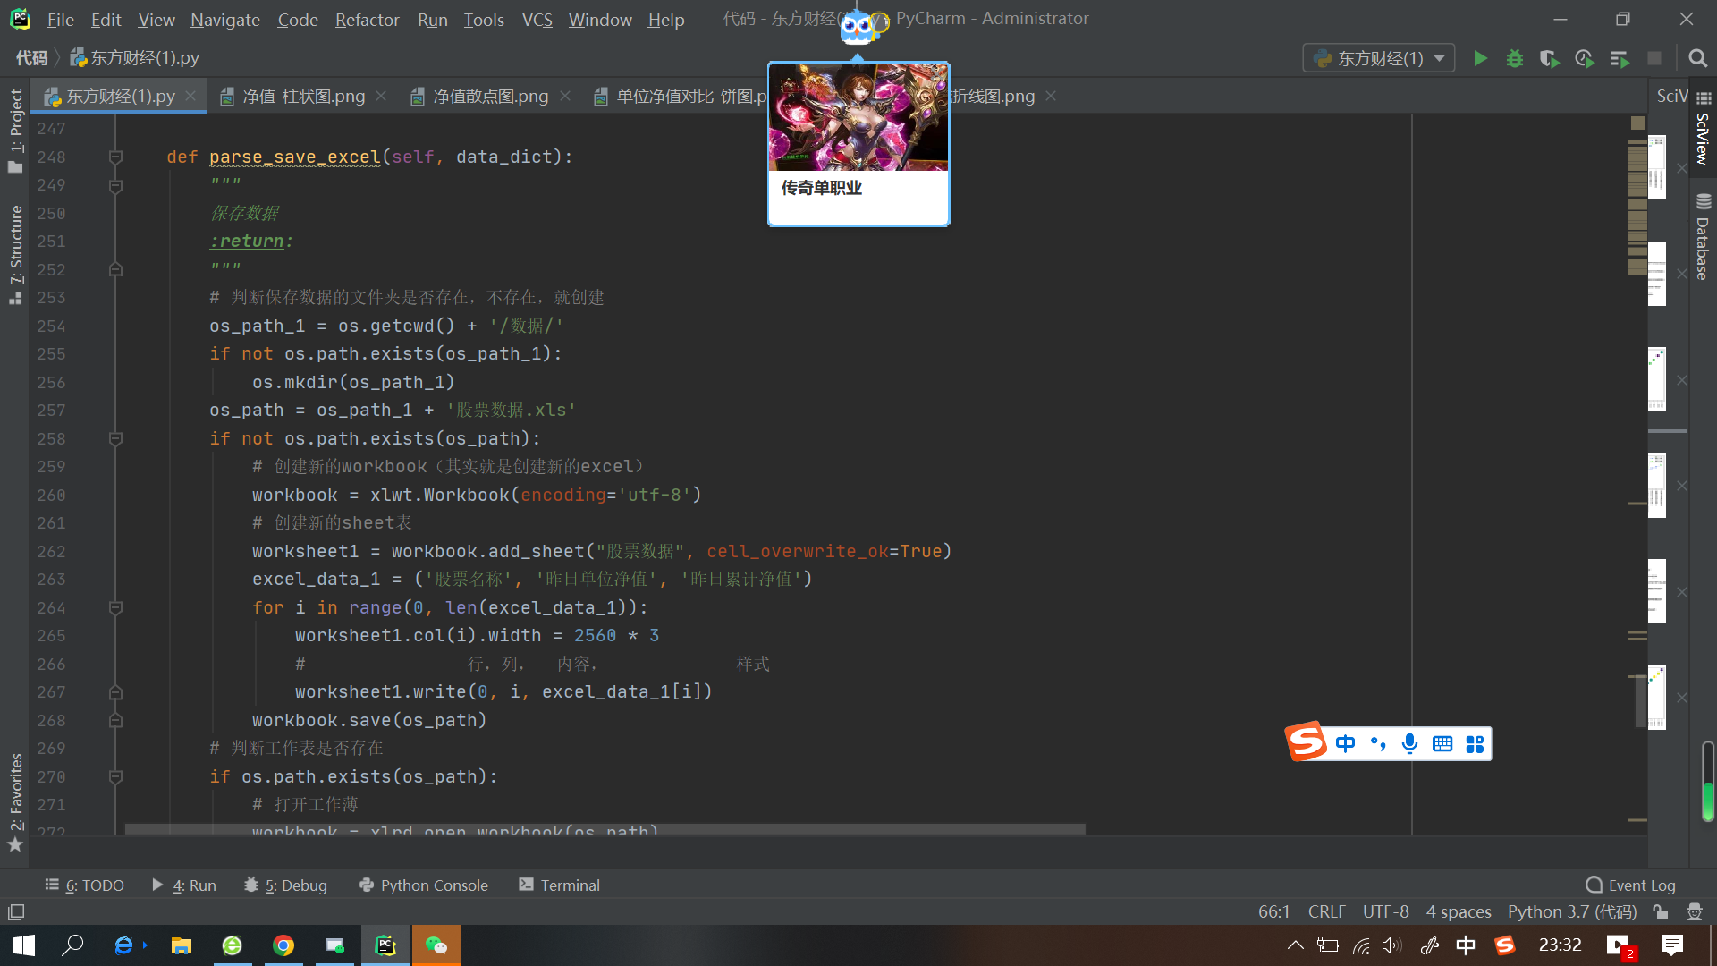Click the editor horizontal scrollbar
This screenshot has height=966, width=1717.
point(605,829)
